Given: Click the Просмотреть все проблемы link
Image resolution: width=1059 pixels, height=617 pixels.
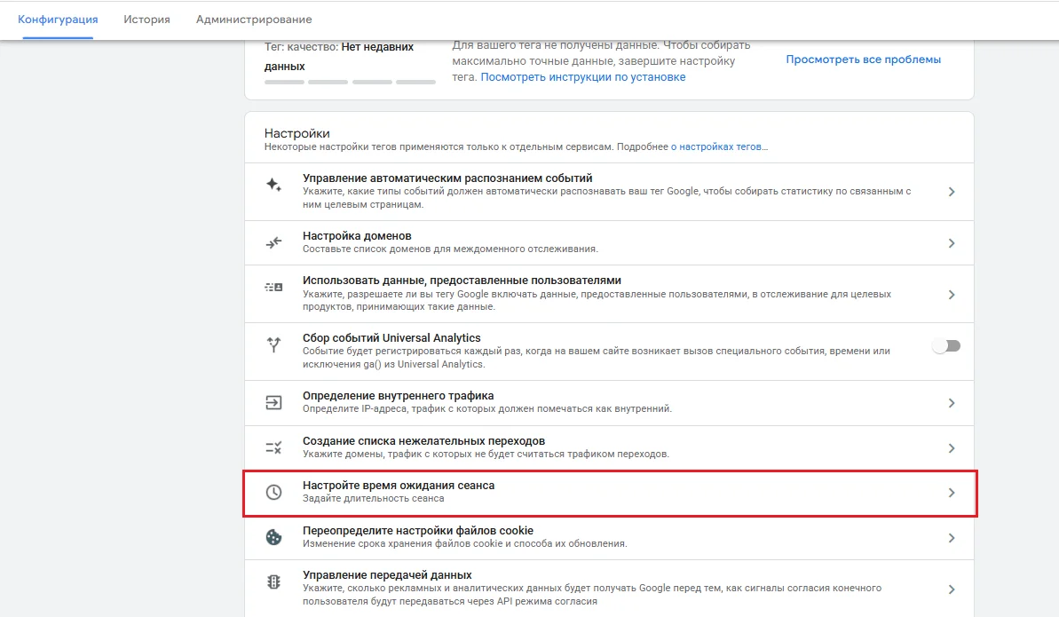Looking at the screenshot, I should 863,59.
